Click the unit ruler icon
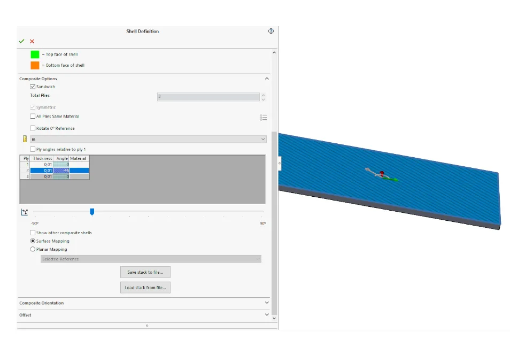The height and width of the screenshot is (347, 510). coord(25,139)
